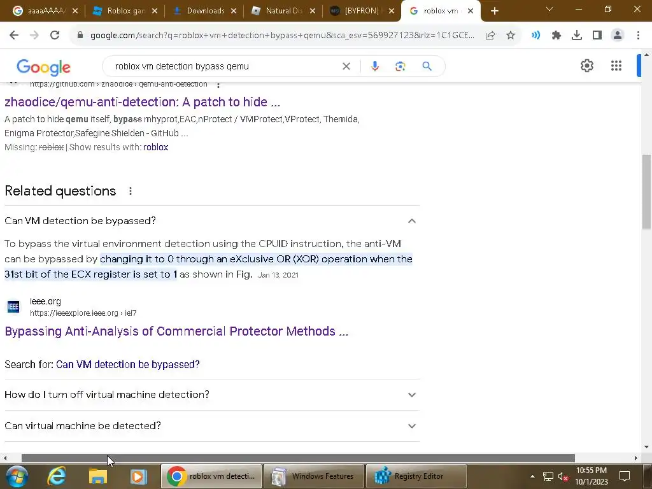Open the tab search chevron
Image resolution: width=652 pixels, height=489 pixels.
(x=549, y=9)
